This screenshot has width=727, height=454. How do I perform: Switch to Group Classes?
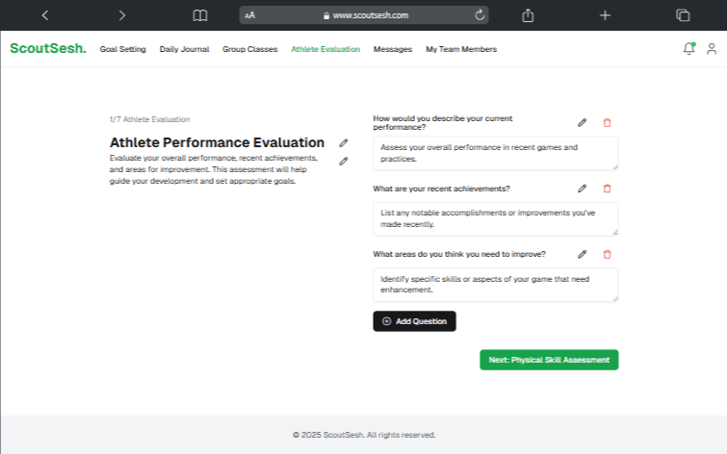249,49
